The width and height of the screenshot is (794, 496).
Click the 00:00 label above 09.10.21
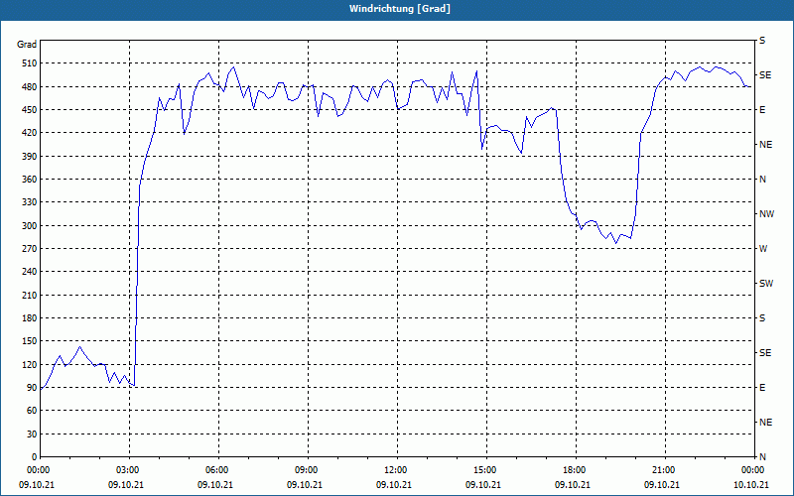click(x=37, y=470)
